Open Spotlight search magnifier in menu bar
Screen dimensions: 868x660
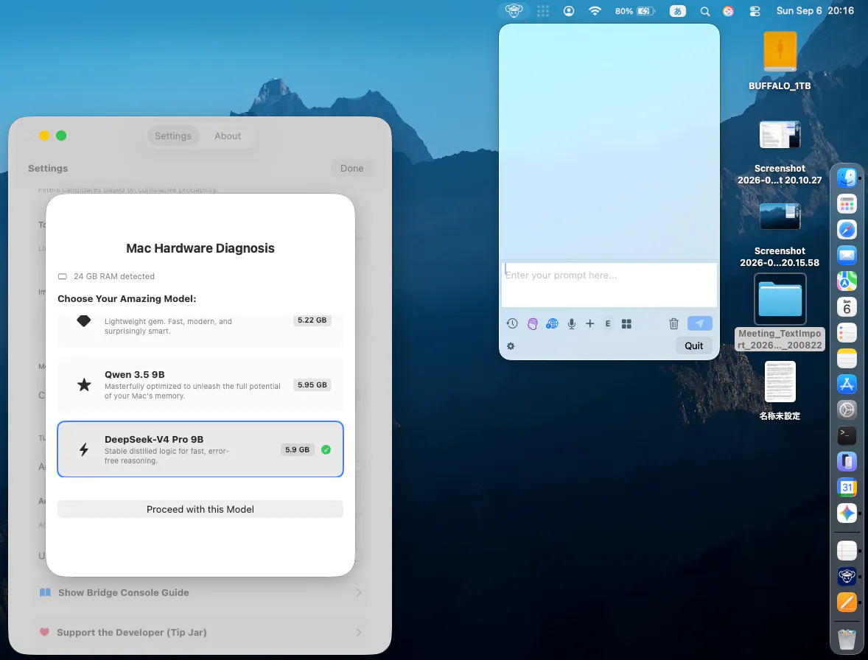(704, 10)
